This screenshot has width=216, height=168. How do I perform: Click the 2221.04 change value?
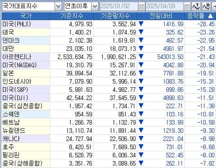pyautogui.click(x=173, y=139)
